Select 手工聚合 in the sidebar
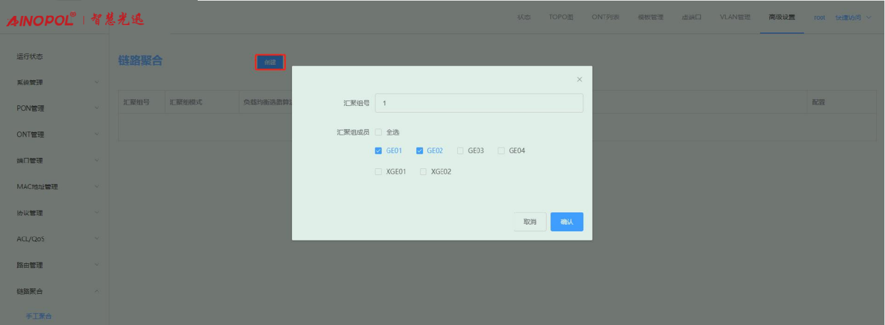Viewport: 885px width, 325px height. [x=39, y=316]
